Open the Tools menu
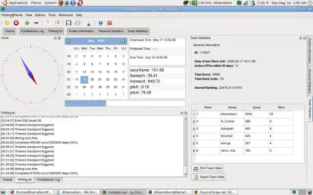Viewport: 313px width, 195px height. [52, 15]
